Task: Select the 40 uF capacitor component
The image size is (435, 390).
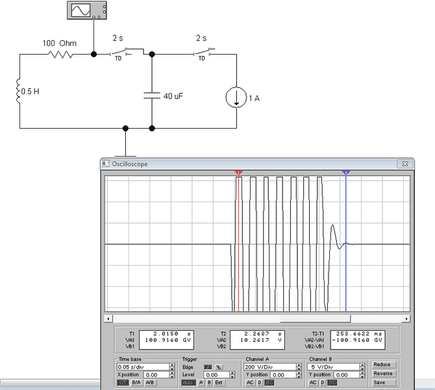Action: [x=151, y=96]
